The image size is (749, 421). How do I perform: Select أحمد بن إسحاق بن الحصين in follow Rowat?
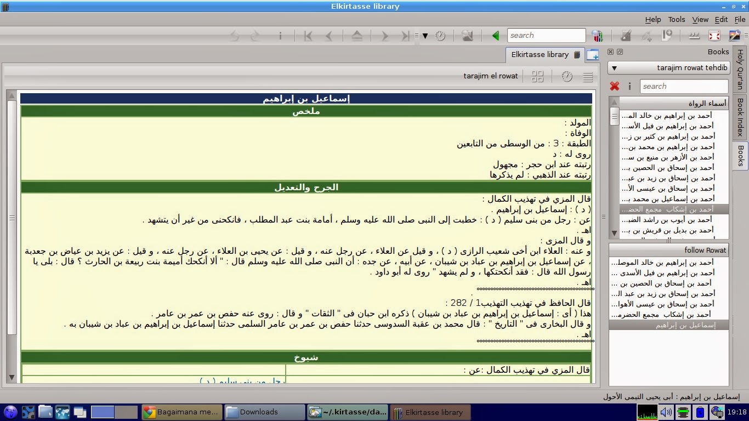point(669,283)
